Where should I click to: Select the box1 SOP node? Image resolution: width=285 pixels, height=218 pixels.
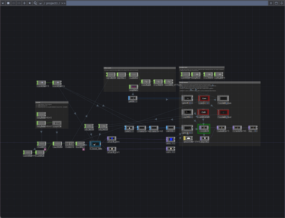pyautogui.click(x=129, y=128)
